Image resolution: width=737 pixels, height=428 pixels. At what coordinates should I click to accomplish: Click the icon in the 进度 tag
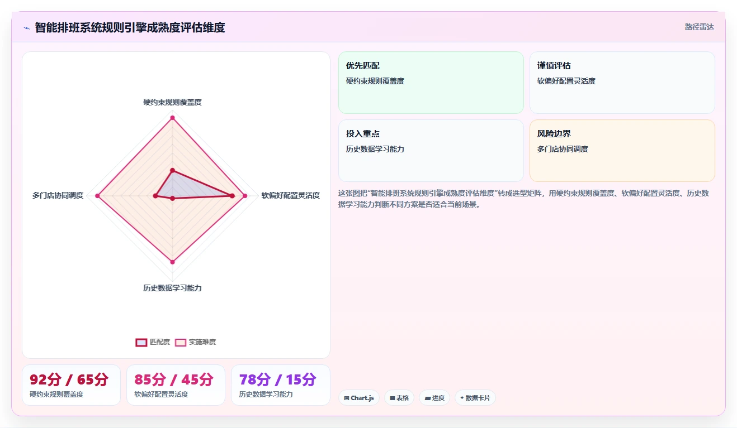click(427, 398)
